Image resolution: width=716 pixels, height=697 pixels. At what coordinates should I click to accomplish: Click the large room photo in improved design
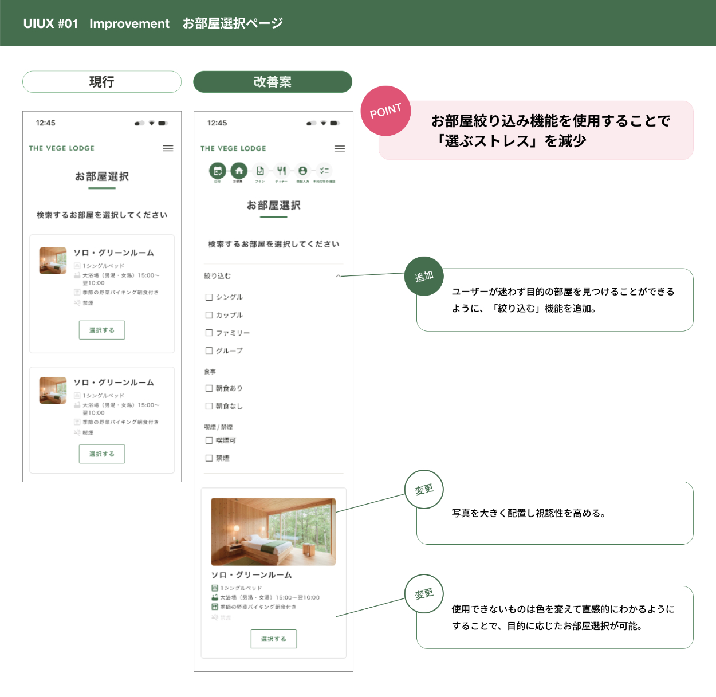tap(273, 531)
